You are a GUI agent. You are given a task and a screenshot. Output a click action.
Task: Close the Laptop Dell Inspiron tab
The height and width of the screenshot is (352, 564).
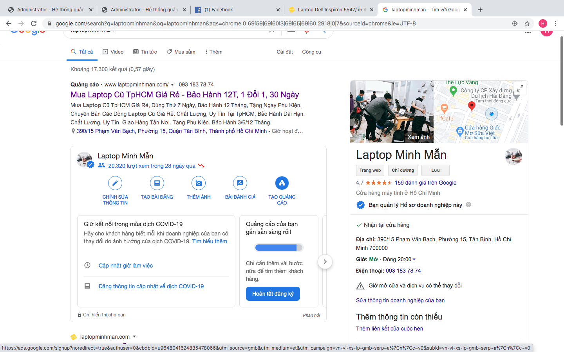coord(371,10)
